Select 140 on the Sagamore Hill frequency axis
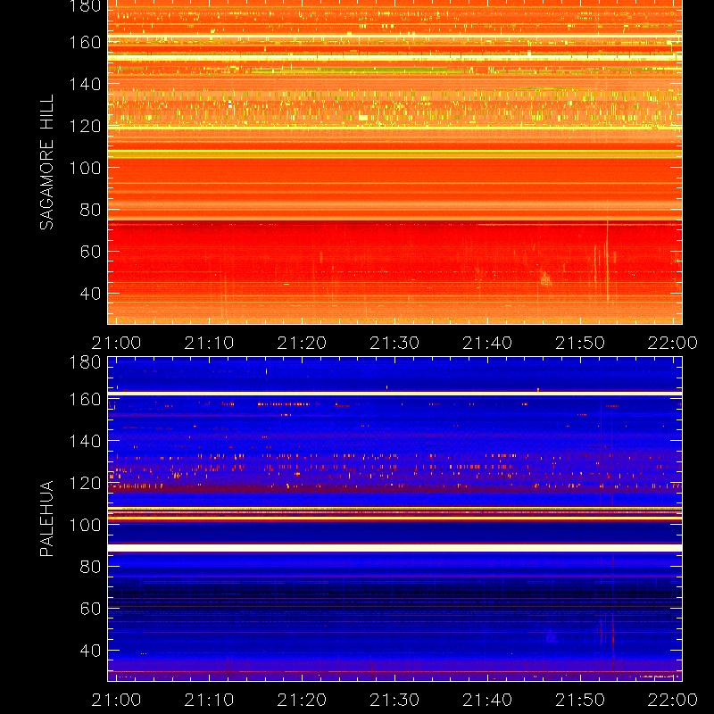 click(85, 84)
